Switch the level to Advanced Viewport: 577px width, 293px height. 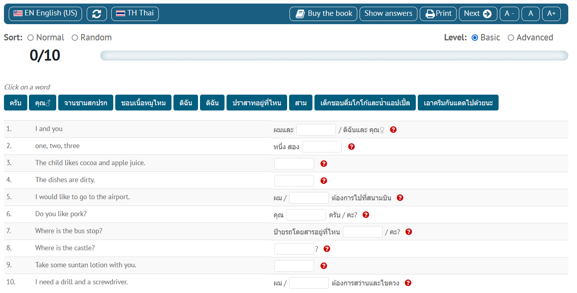point(511,38)
